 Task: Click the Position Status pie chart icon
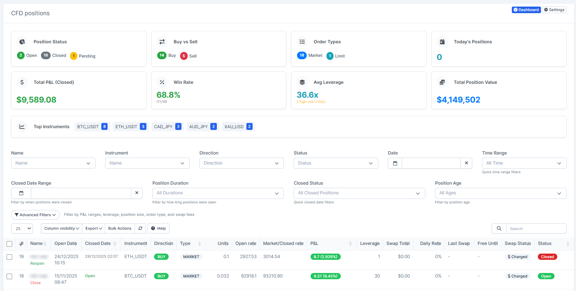tap(22, 42)
